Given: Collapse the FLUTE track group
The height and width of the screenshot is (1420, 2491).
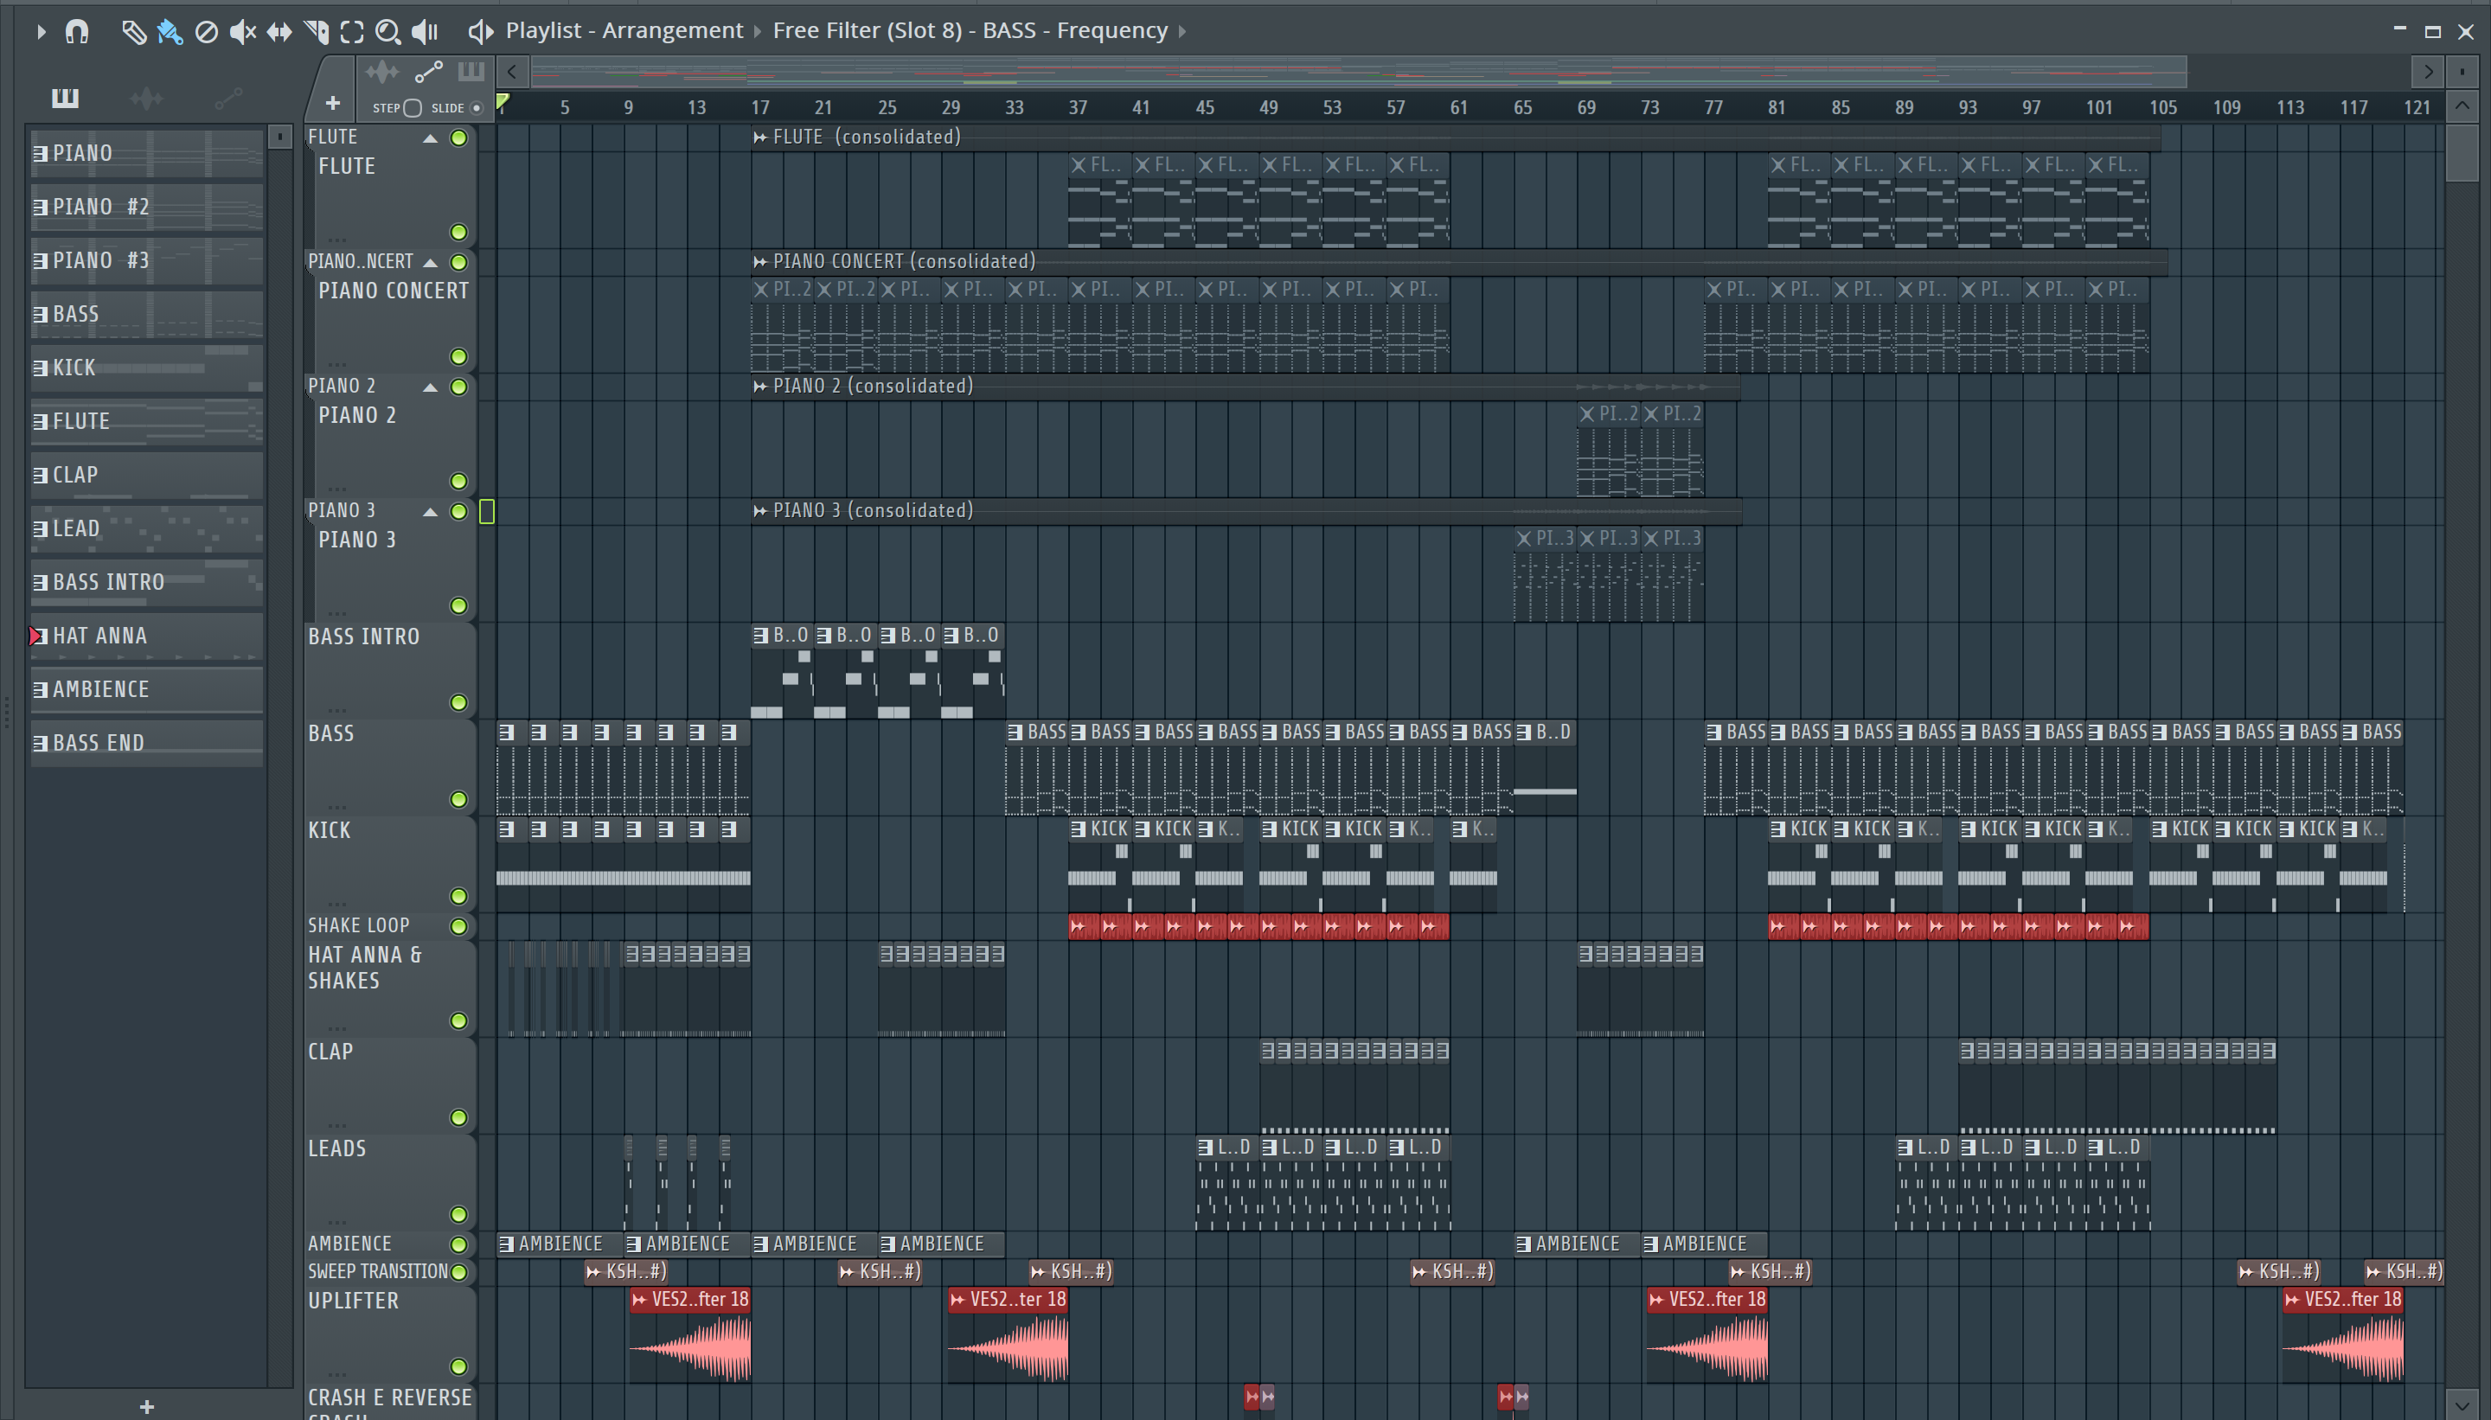Looking at the screenshot, I should [430, 138].
